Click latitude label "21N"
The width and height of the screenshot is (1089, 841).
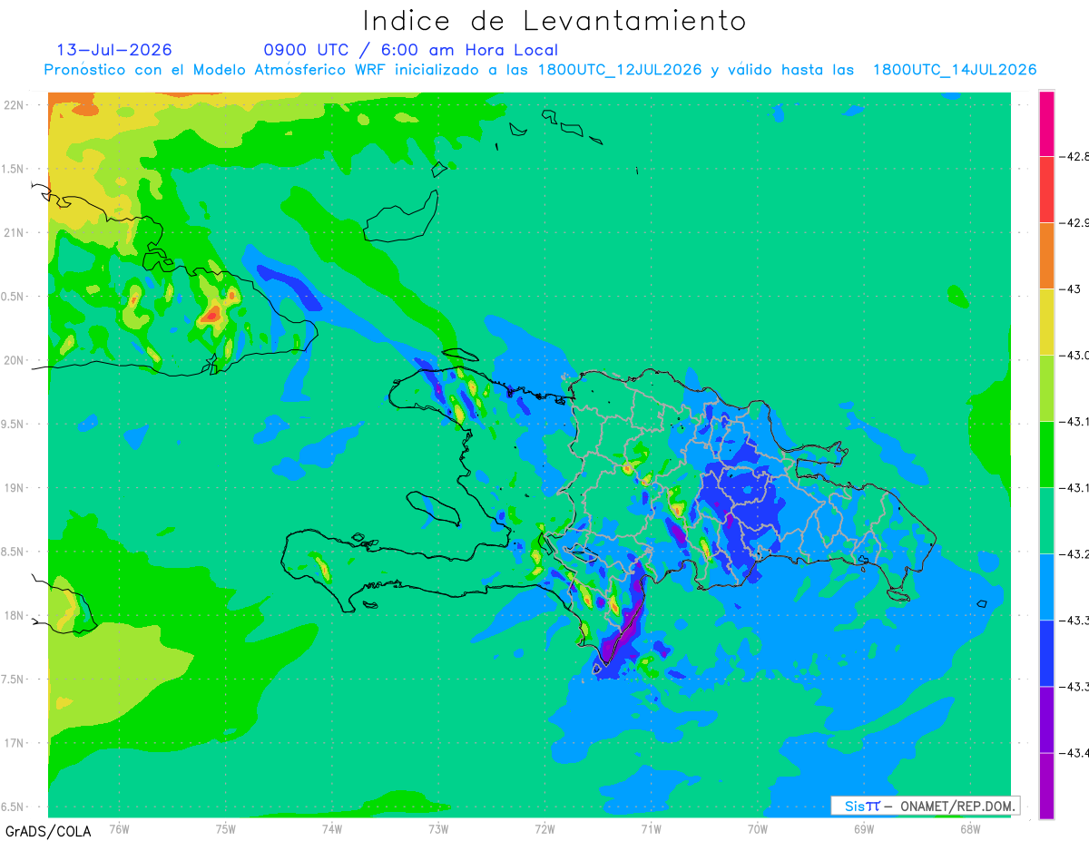15,232
